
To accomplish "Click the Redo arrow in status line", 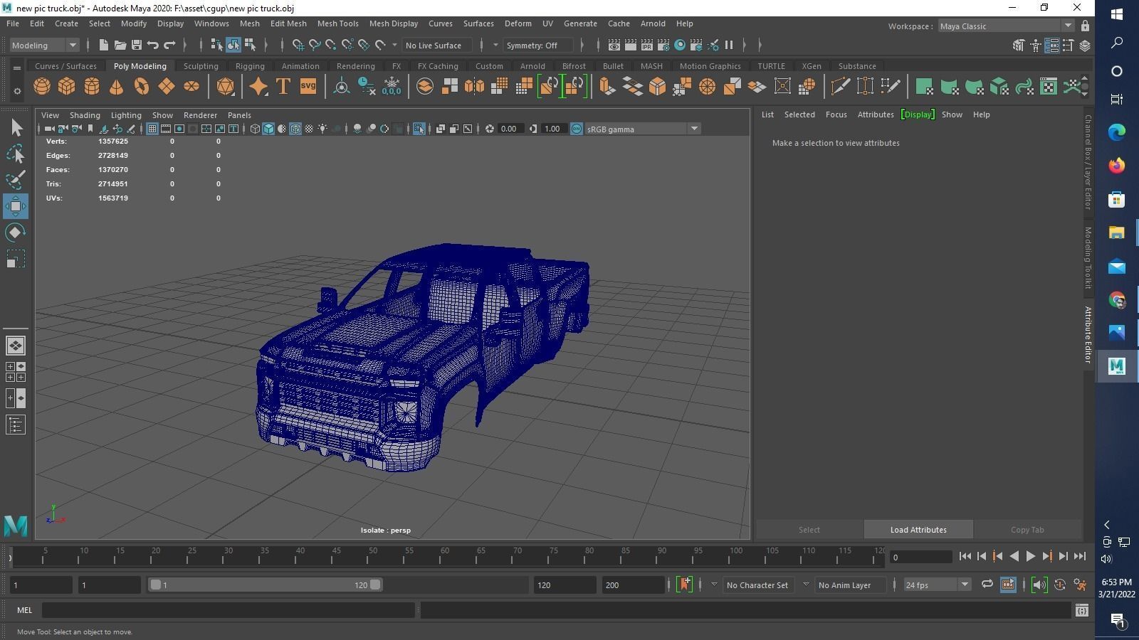I will [x=169, y=46].
